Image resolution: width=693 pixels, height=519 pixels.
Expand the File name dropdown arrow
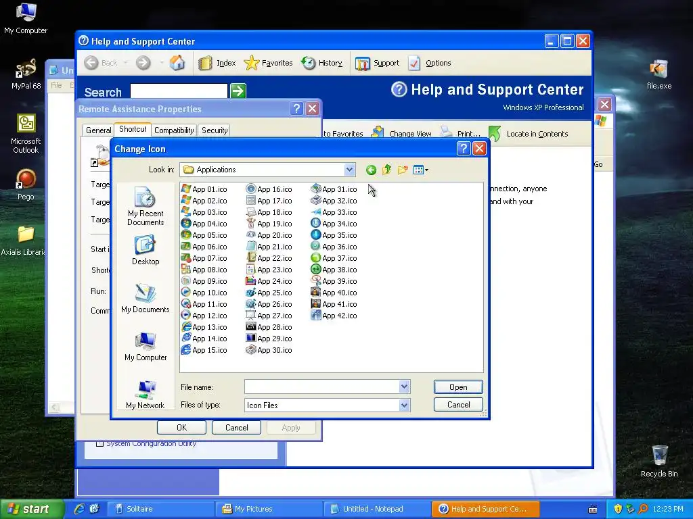click(x=404, y=387)
